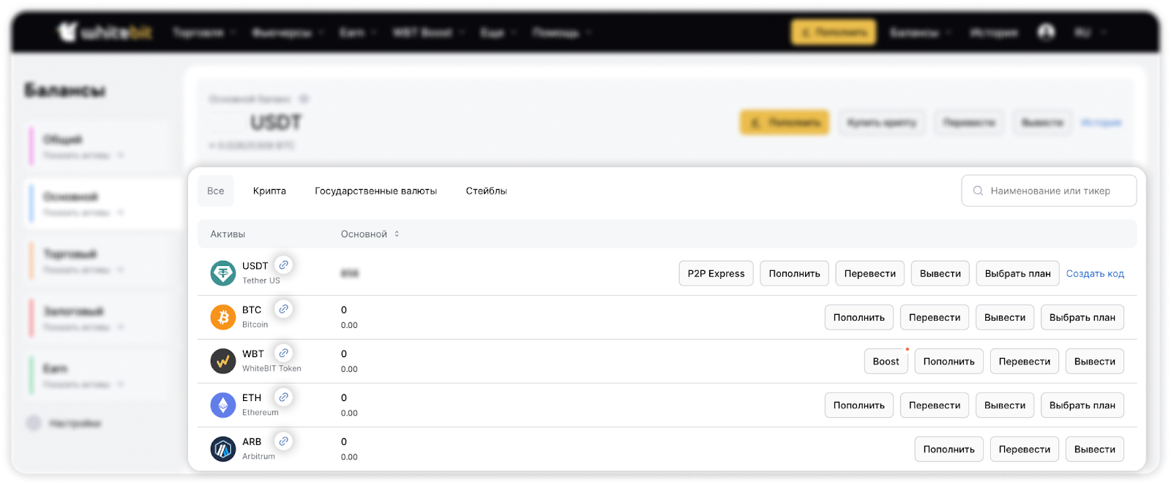This screenshot has width=1171, height=485.
Task: Click Выбрать план in the USDT row
Action: tap(1018, 273)
